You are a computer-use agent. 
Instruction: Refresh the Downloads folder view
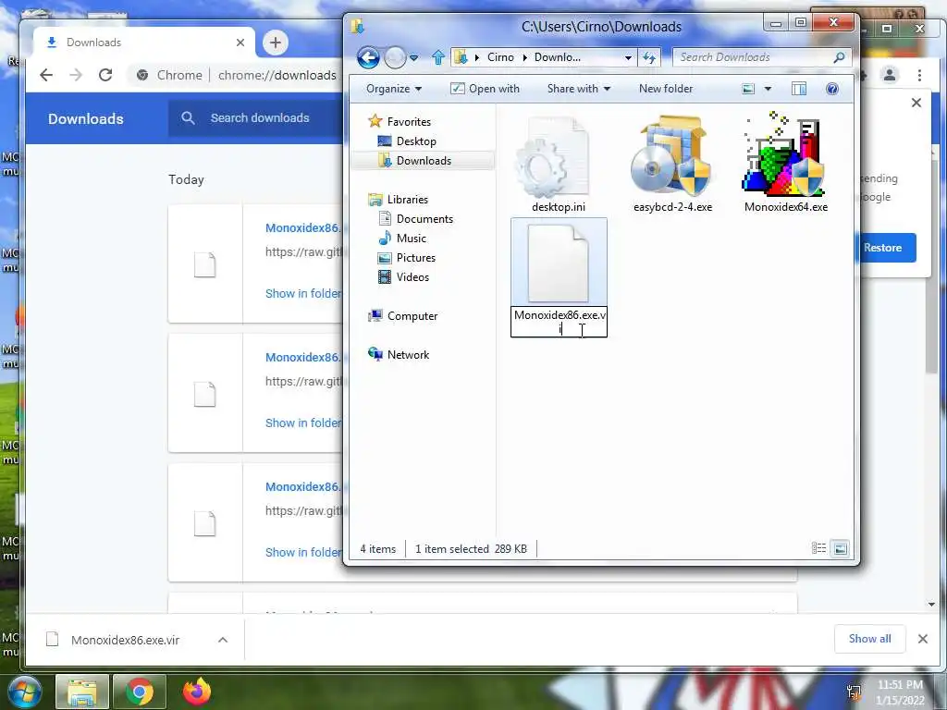click(x=649, y=57)
